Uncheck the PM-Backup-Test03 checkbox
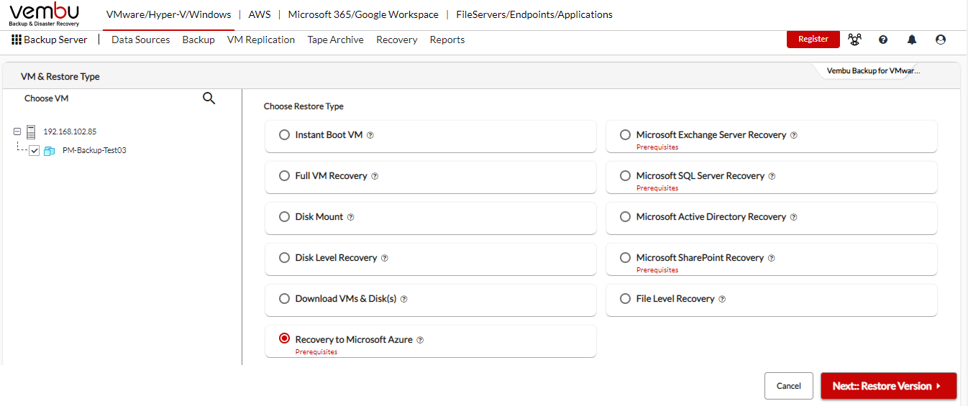 tap(34, 151)
